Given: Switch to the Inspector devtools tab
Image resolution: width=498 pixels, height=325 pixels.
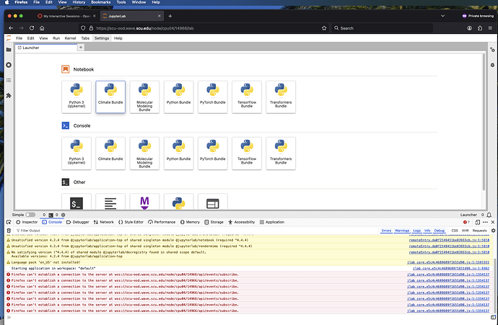Looking at the screenshot, I should 27,222.
